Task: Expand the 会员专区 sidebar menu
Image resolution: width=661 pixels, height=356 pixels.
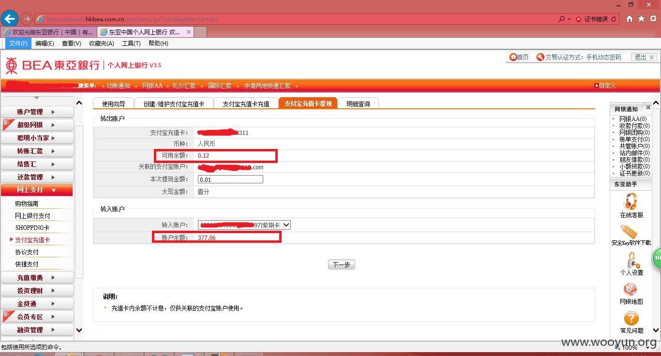Action: pos(37,317)
